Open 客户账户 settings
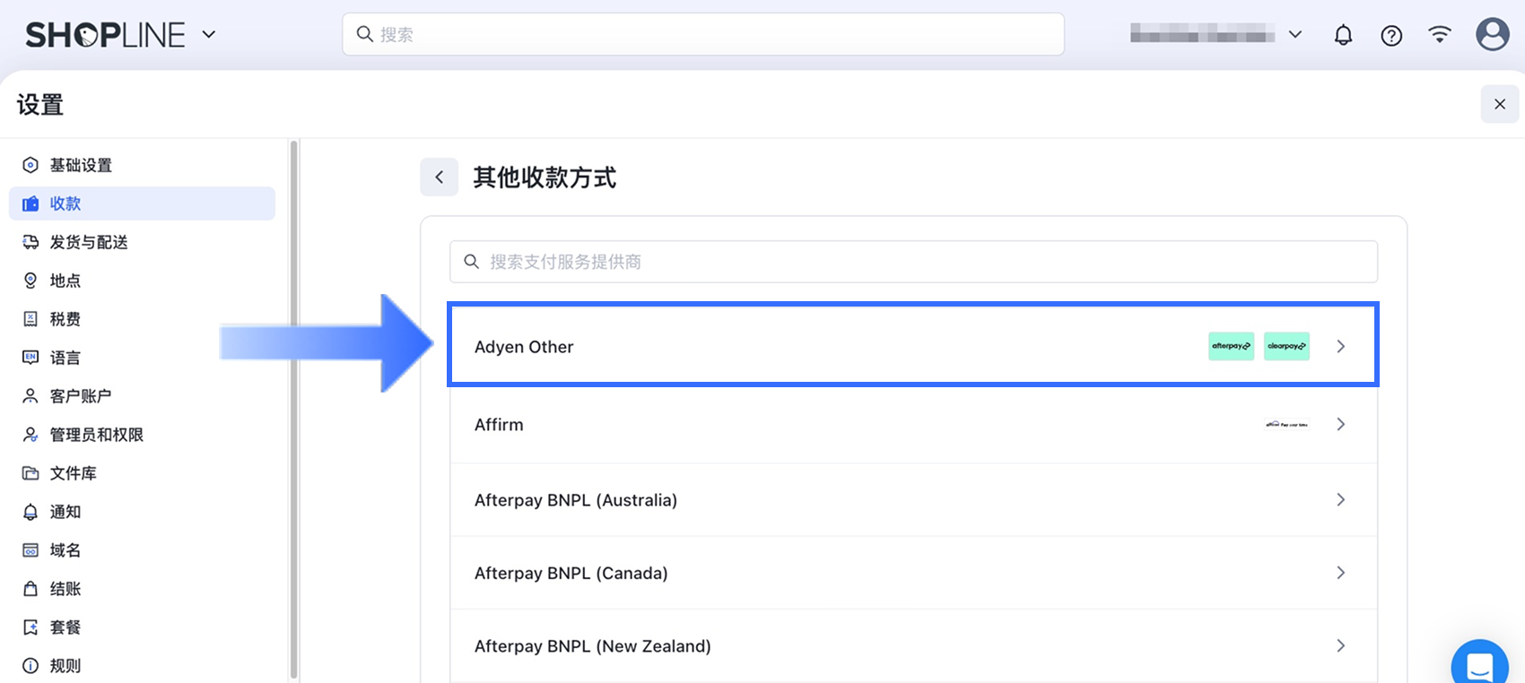This screenshot has width=1525, height=683. click(x=142, y=396)
